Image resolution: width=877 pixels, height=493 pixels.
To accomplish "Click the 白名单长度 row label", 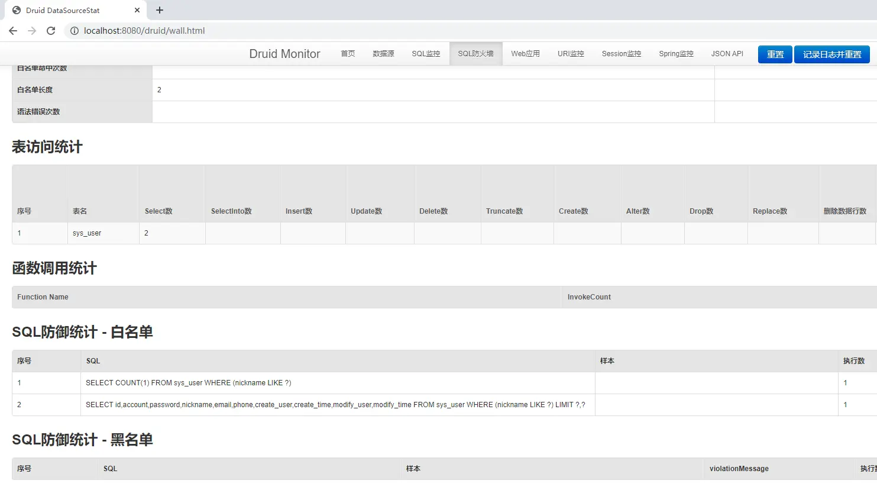I will (x=35, y=90).
